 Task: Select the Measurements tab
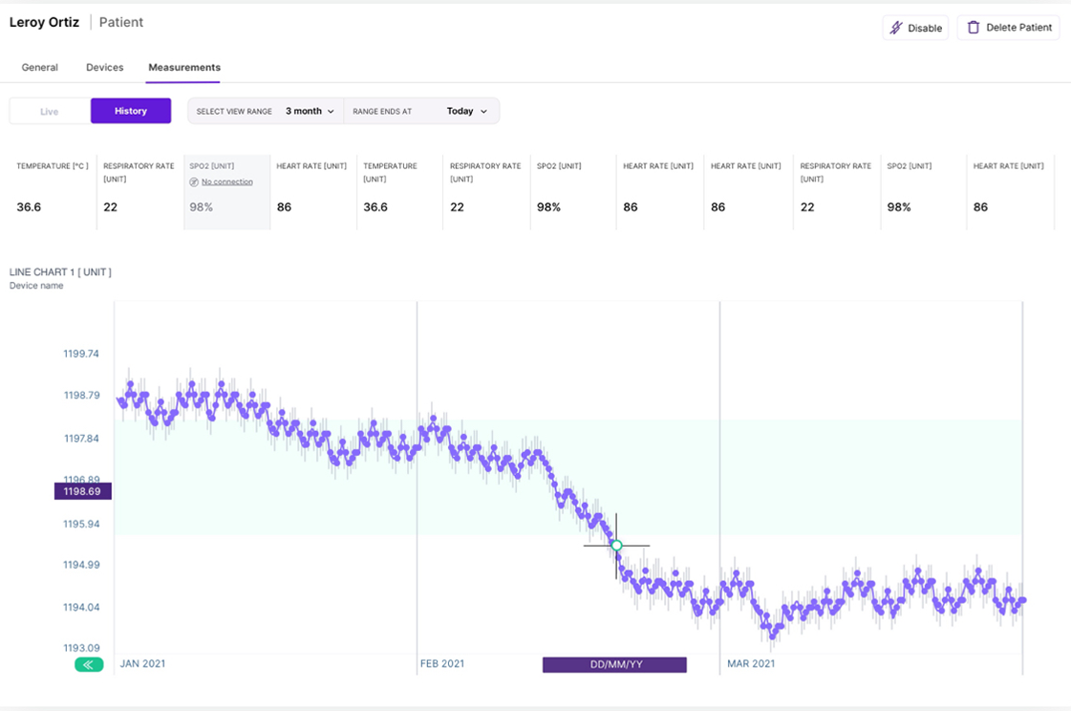pos(184,68)
